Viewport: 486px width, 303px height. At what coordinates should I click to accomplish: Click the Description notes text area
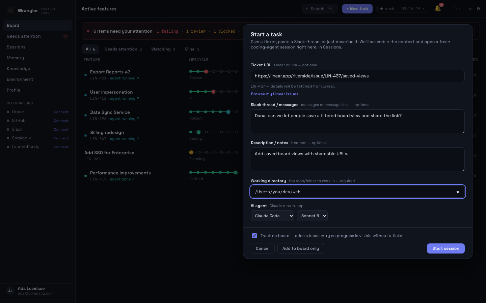click(x=358, y=159)
